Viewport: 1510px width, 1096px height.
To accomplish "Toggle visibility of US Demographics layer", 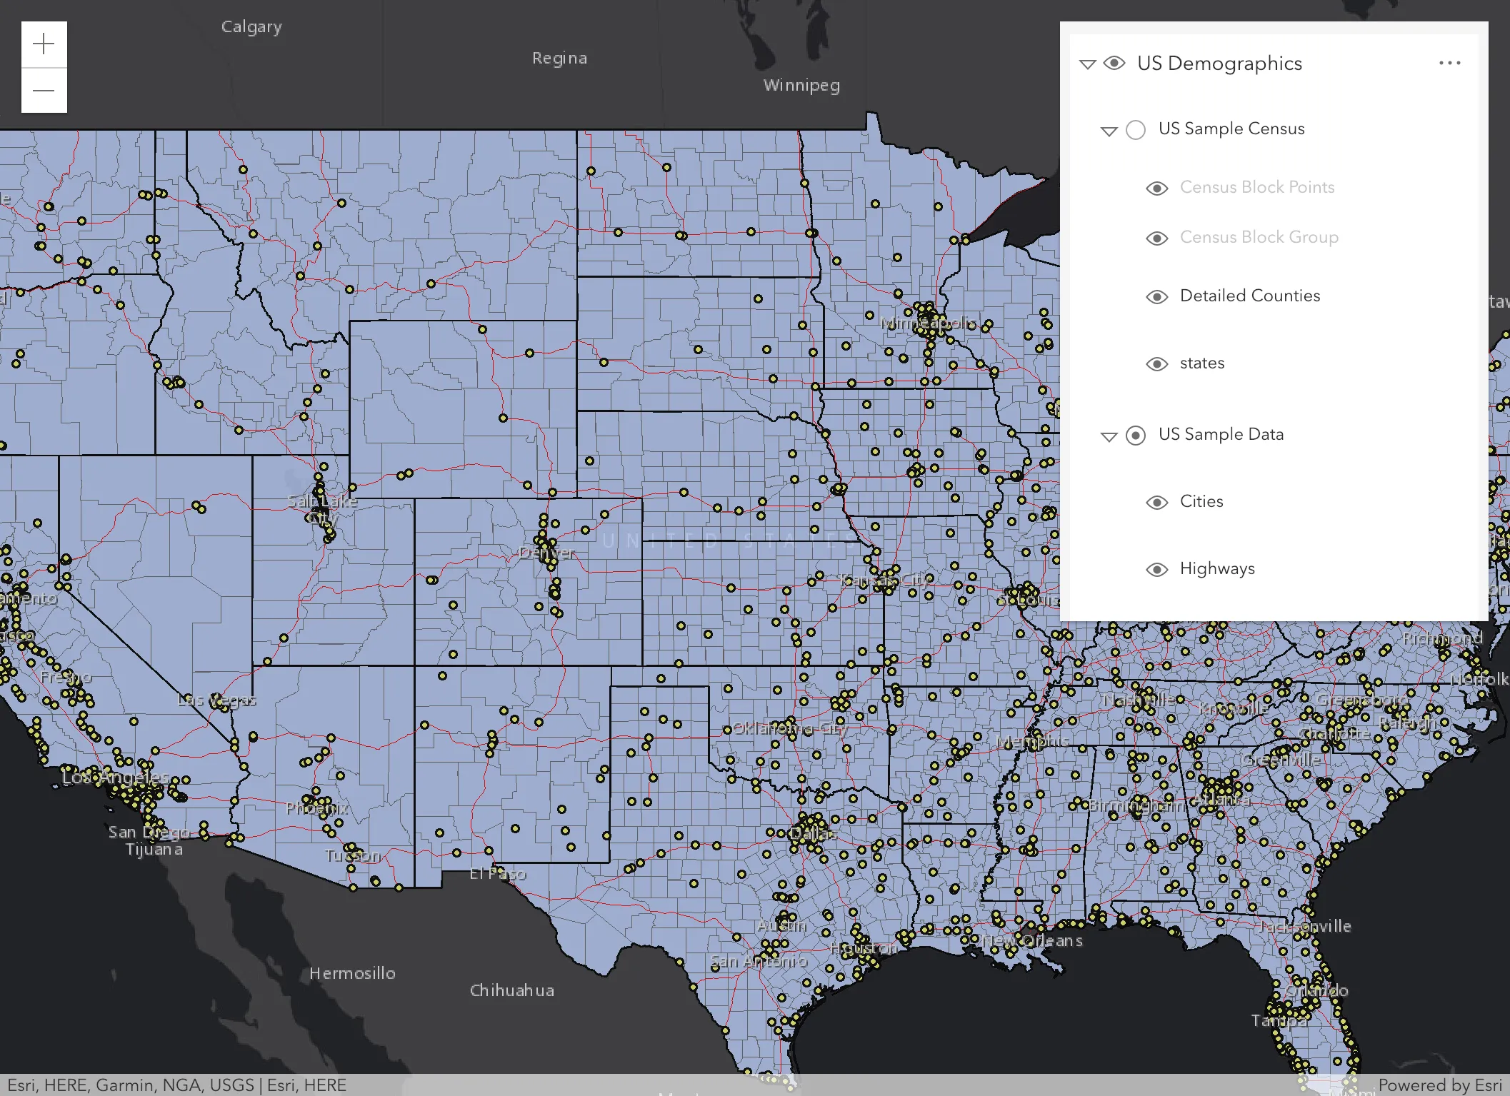I will pos(1114,64).
